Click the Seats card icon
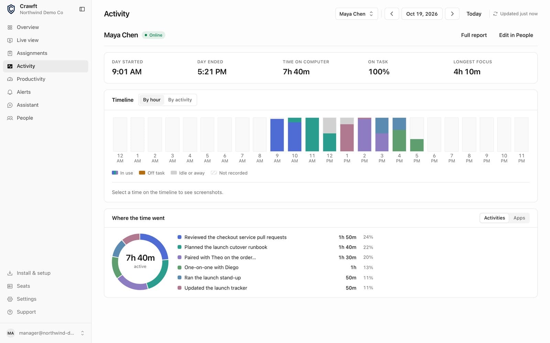This screenshot has height=343, width=550. coord(10,286)
